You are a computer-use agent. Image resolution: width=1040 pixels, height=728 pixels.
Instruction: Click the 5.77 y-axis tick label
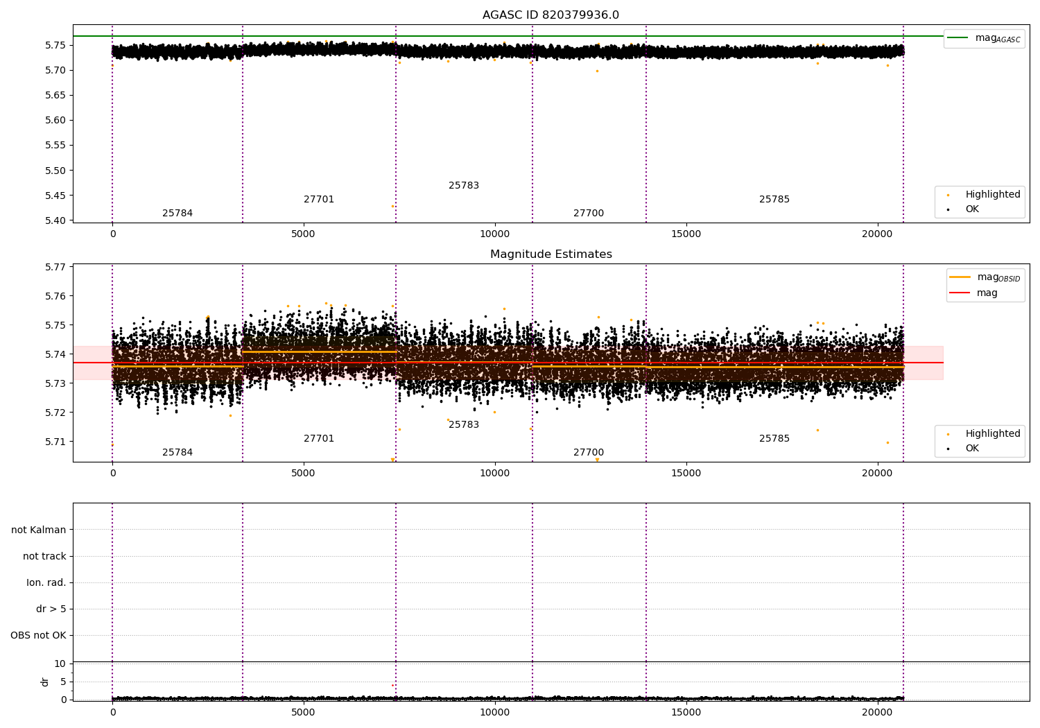coord(55,267)
